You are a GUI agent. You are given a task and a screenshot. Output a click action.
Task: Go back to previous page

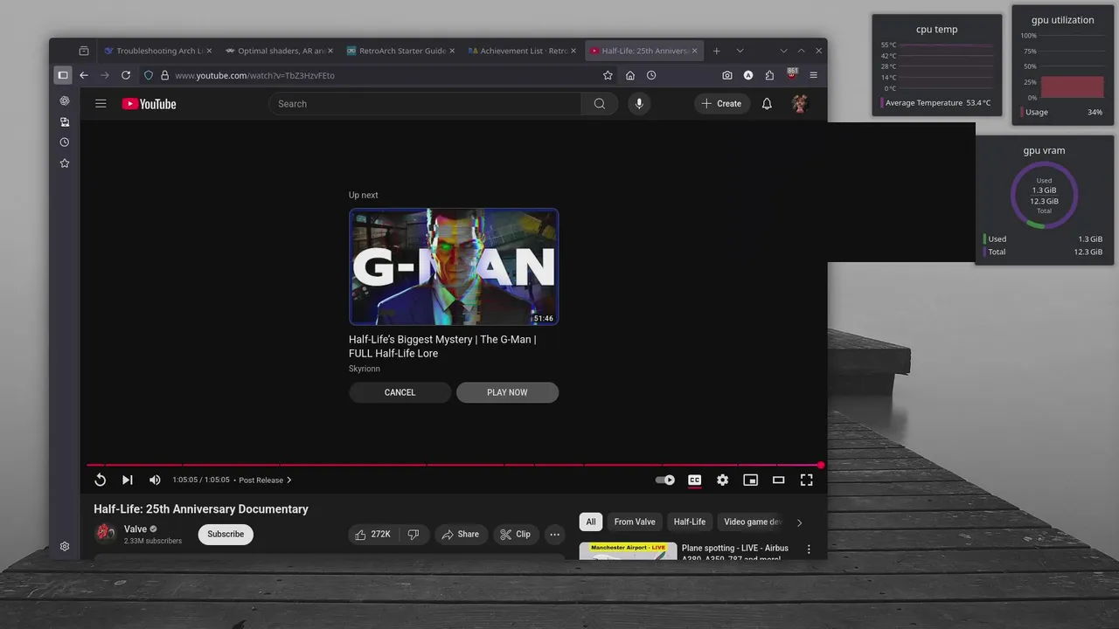pos(84,75)
